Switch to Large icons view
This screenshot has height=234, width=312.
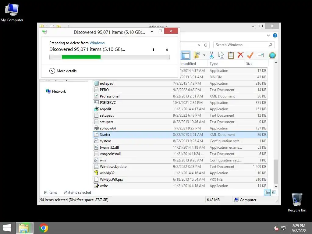pos(274,193)
